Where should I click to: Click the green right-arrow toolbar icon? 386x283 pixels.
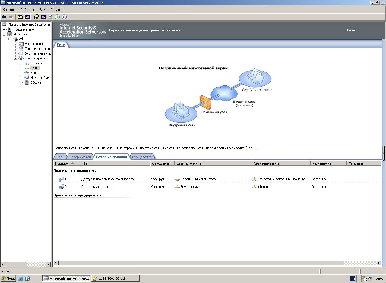tap(57, 17)
